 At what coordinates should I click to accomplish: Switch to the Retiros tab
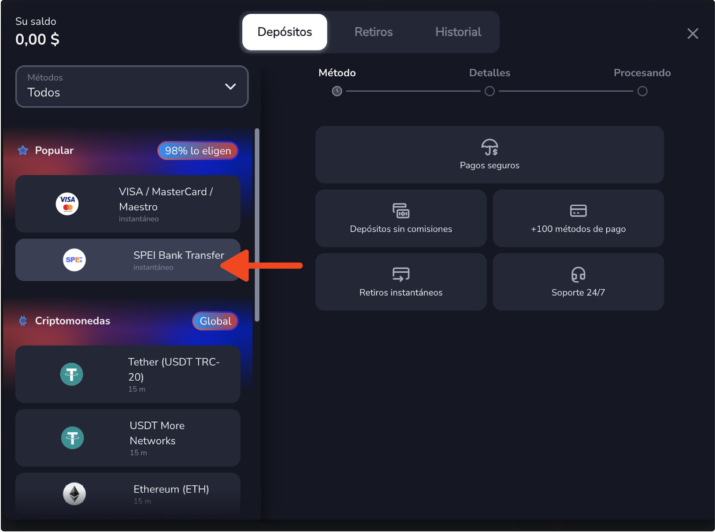coord(373,32)
